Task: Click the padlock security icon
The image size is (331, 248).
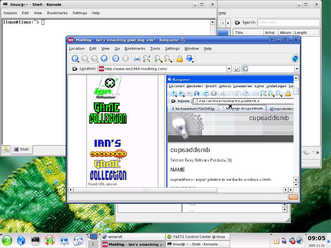Action: tap(180, 58)
